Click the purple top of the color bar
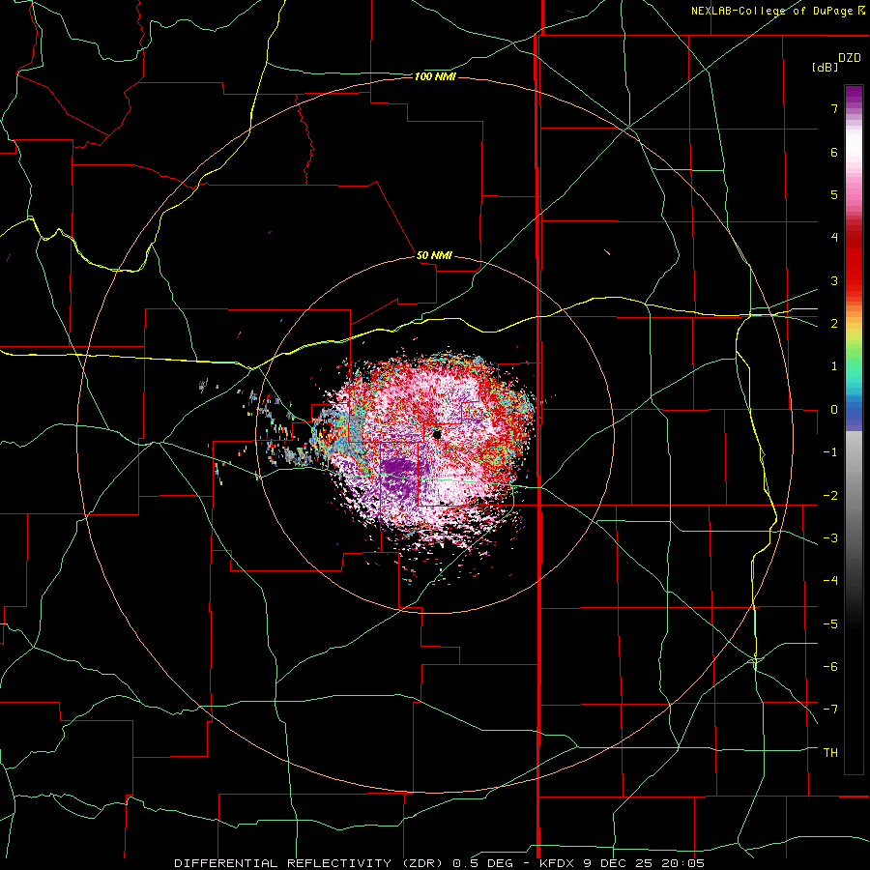This screenshot has width=870, height=870. (854, 96)
